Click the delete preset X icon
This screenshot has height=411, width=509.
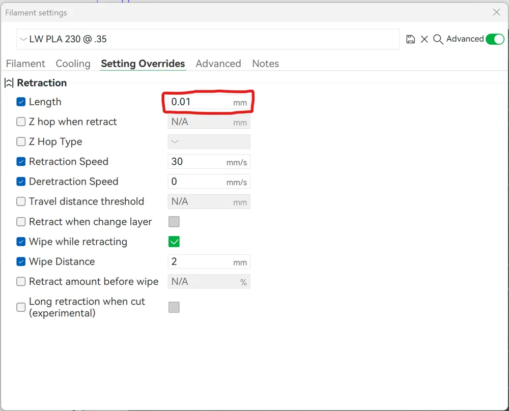424,39
